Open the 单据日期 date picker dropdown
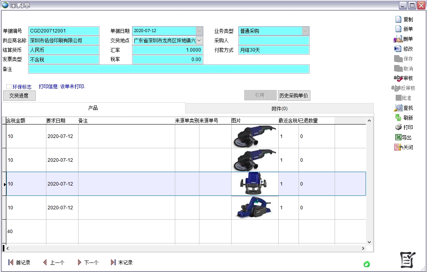The image size is (427, 272). [199, 31]
